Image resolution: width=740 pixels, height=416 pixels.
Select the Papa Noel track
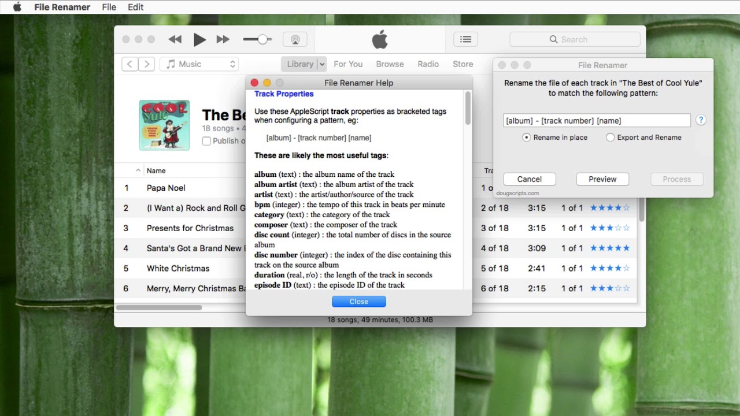click(x=166, y=188)
